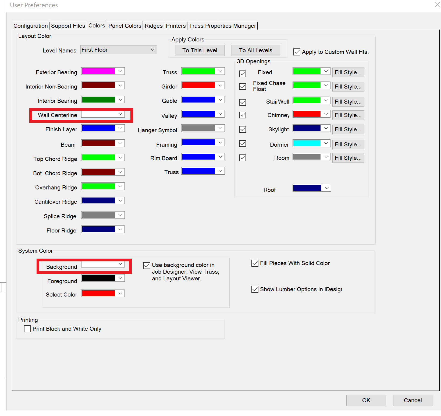
Task: Click the red Select Color swatch
Action: pos(98,293)
